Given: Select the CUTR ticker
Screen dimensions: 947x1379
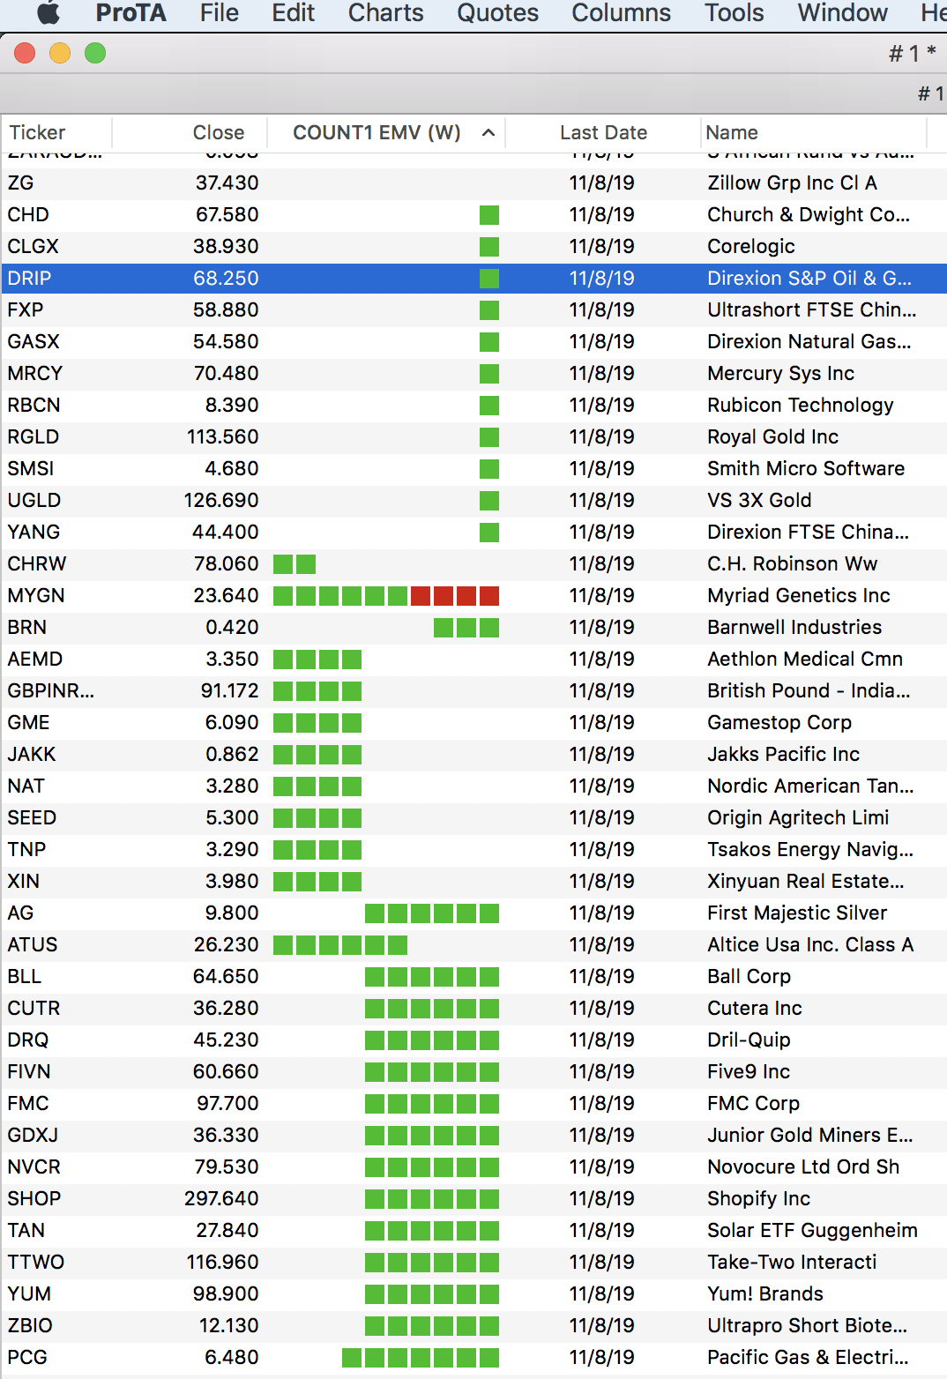Looking at the screenshot, I should pos(34,1009).
